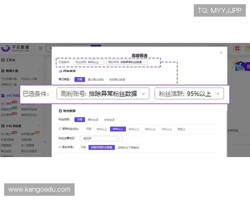
Task: Click the illustrated banner at right
Action: click(x=242, y=66)
